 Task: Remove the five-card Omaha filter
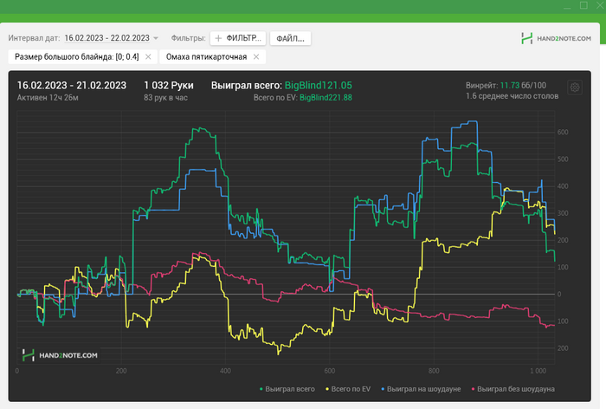coord(256,57)
